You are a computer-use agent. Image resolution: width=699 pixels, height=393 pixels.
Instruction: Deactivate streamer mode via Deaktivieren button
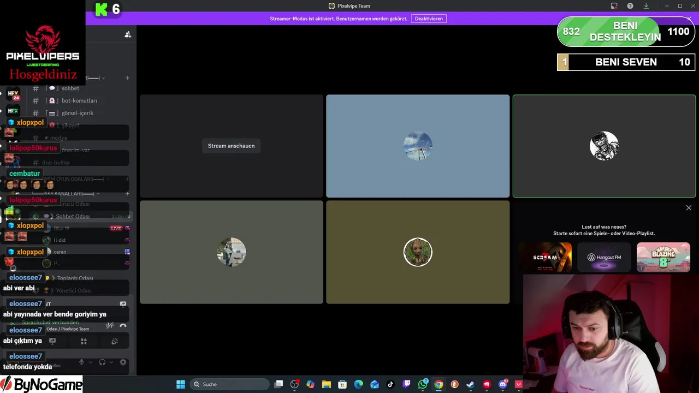pyautogui.click(x=429, y=19)
